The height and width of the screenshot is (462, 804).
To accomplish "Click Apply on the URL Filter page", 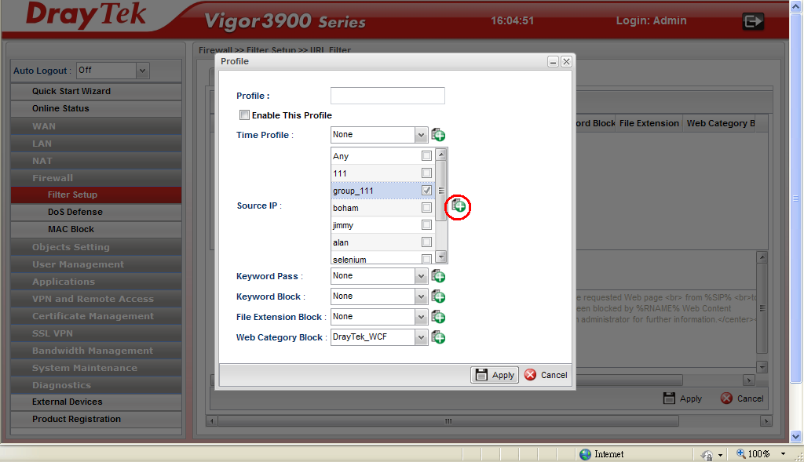I will click(x=682, y=398).
